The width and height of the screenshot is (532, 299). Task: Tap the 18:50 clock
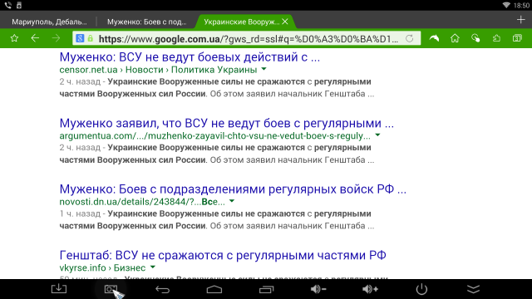click(x=521, y=5)
